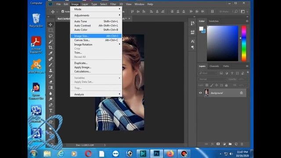Select the Magic Wand tool

(x=51, y=42)
